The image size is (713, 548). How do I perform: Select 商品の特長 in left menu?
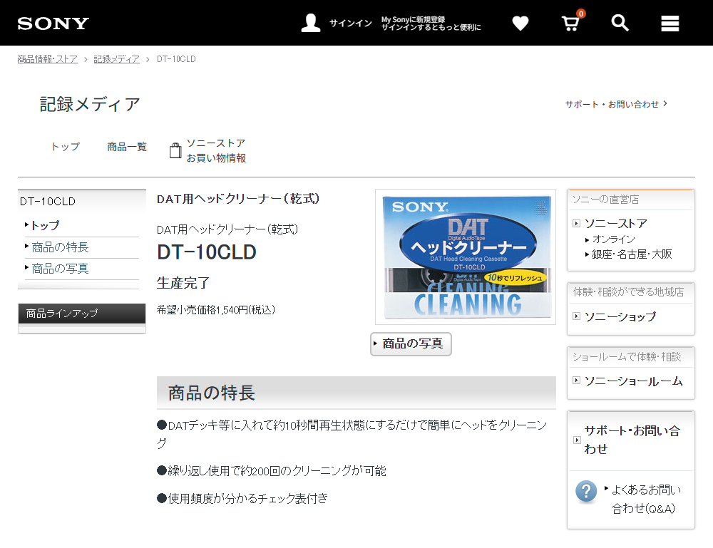60,247
